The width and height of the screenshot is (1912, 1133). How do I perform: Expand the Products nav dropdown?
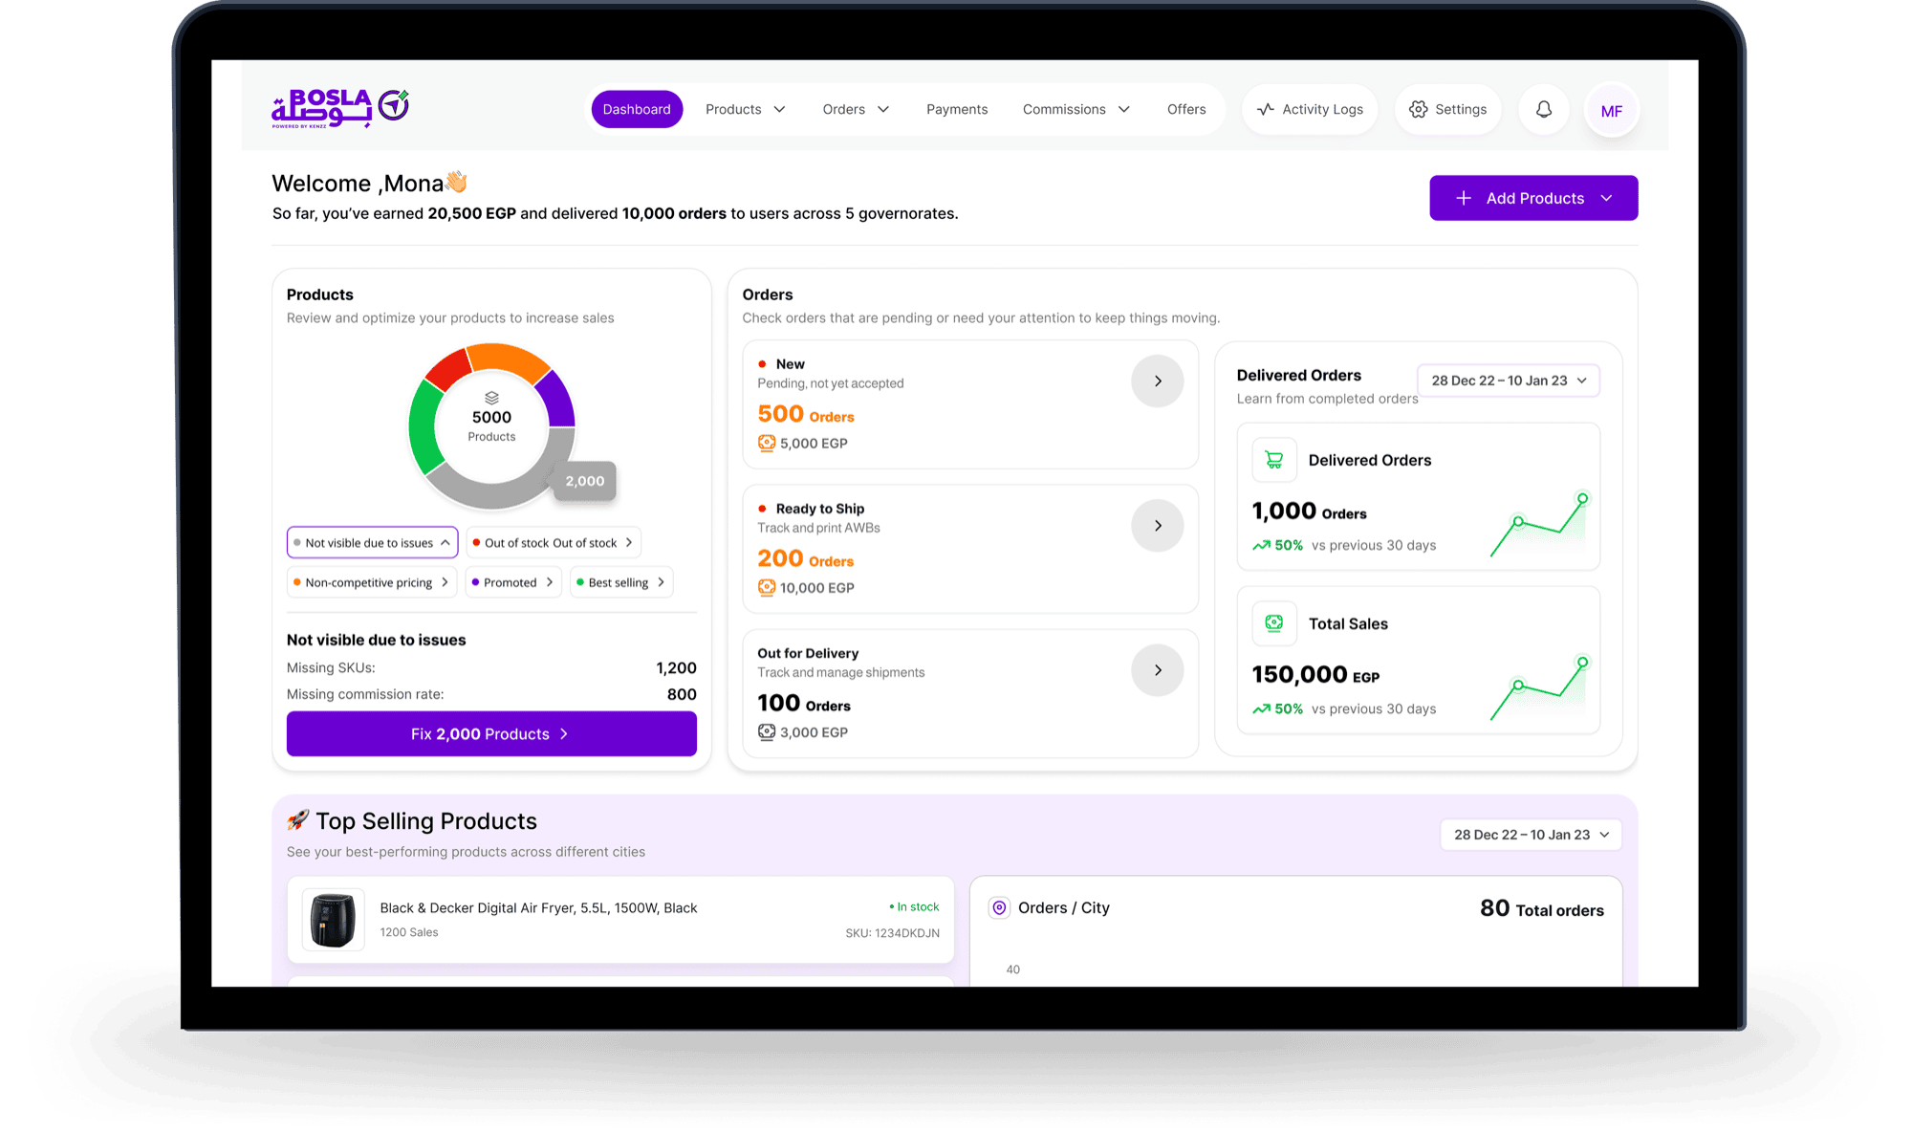click(780, 109)
